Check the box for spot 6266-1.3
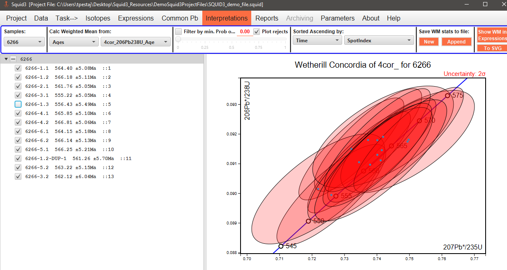 pos(18,104)
